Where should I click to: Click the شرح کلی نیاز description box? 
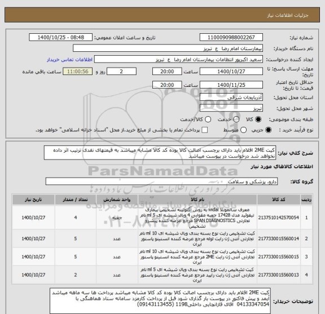click(160, 153)
